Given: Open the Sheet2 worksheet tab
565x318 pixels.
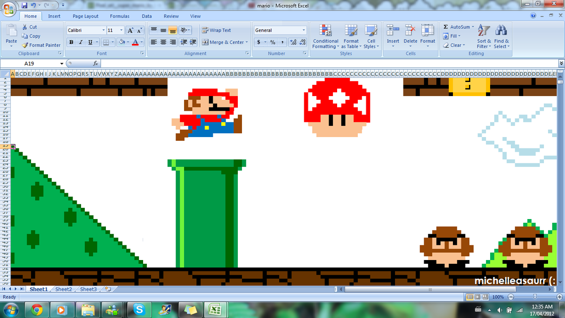Looking at the screenshot, I should click(64, 289).
